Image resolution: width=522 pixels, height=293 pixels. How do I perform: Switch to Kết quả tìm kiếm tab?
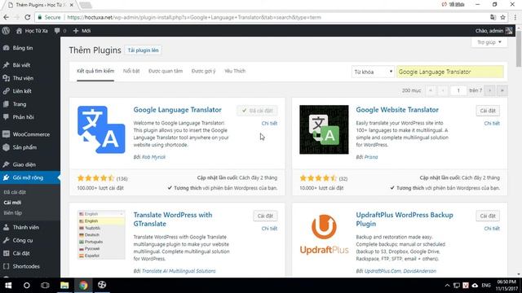95,71
